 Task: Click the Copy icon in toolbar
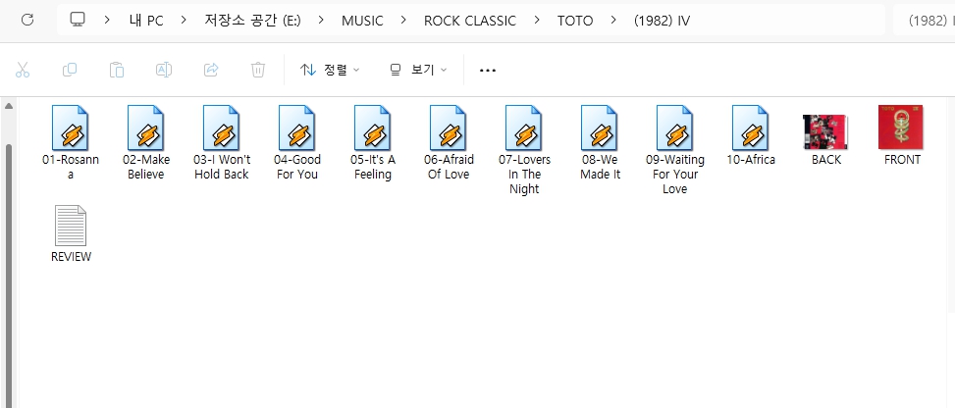[x=70, y=70]
